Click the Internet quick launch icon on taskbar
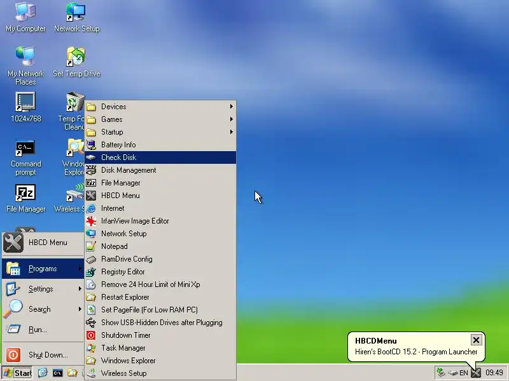The image size is (509, 381). 43,373
